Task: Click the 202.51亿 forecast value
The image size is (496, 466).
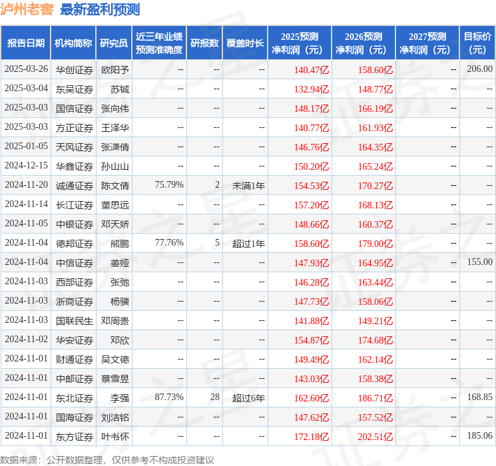Action: pyautogui.click(x=375, y=437)
